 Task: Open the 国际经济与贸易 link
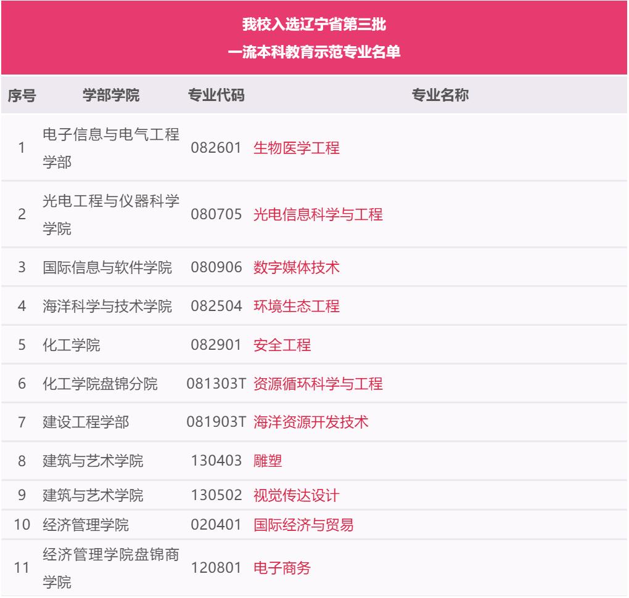(x=303, y=525)
